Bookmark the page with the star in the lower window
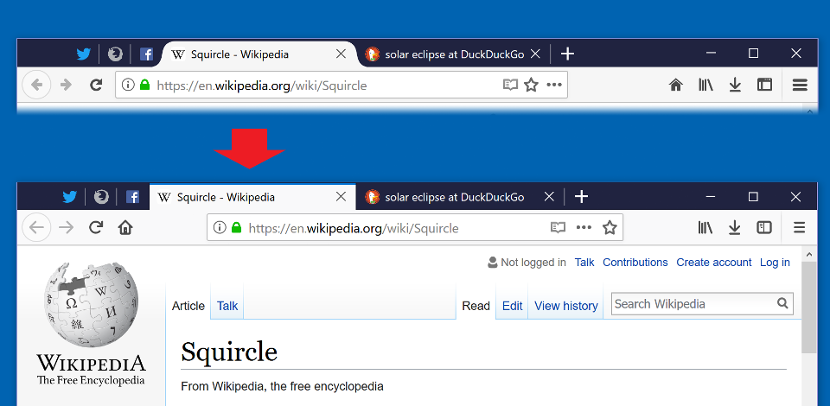This screenshot has width=830, height=406. coord(610,228)
